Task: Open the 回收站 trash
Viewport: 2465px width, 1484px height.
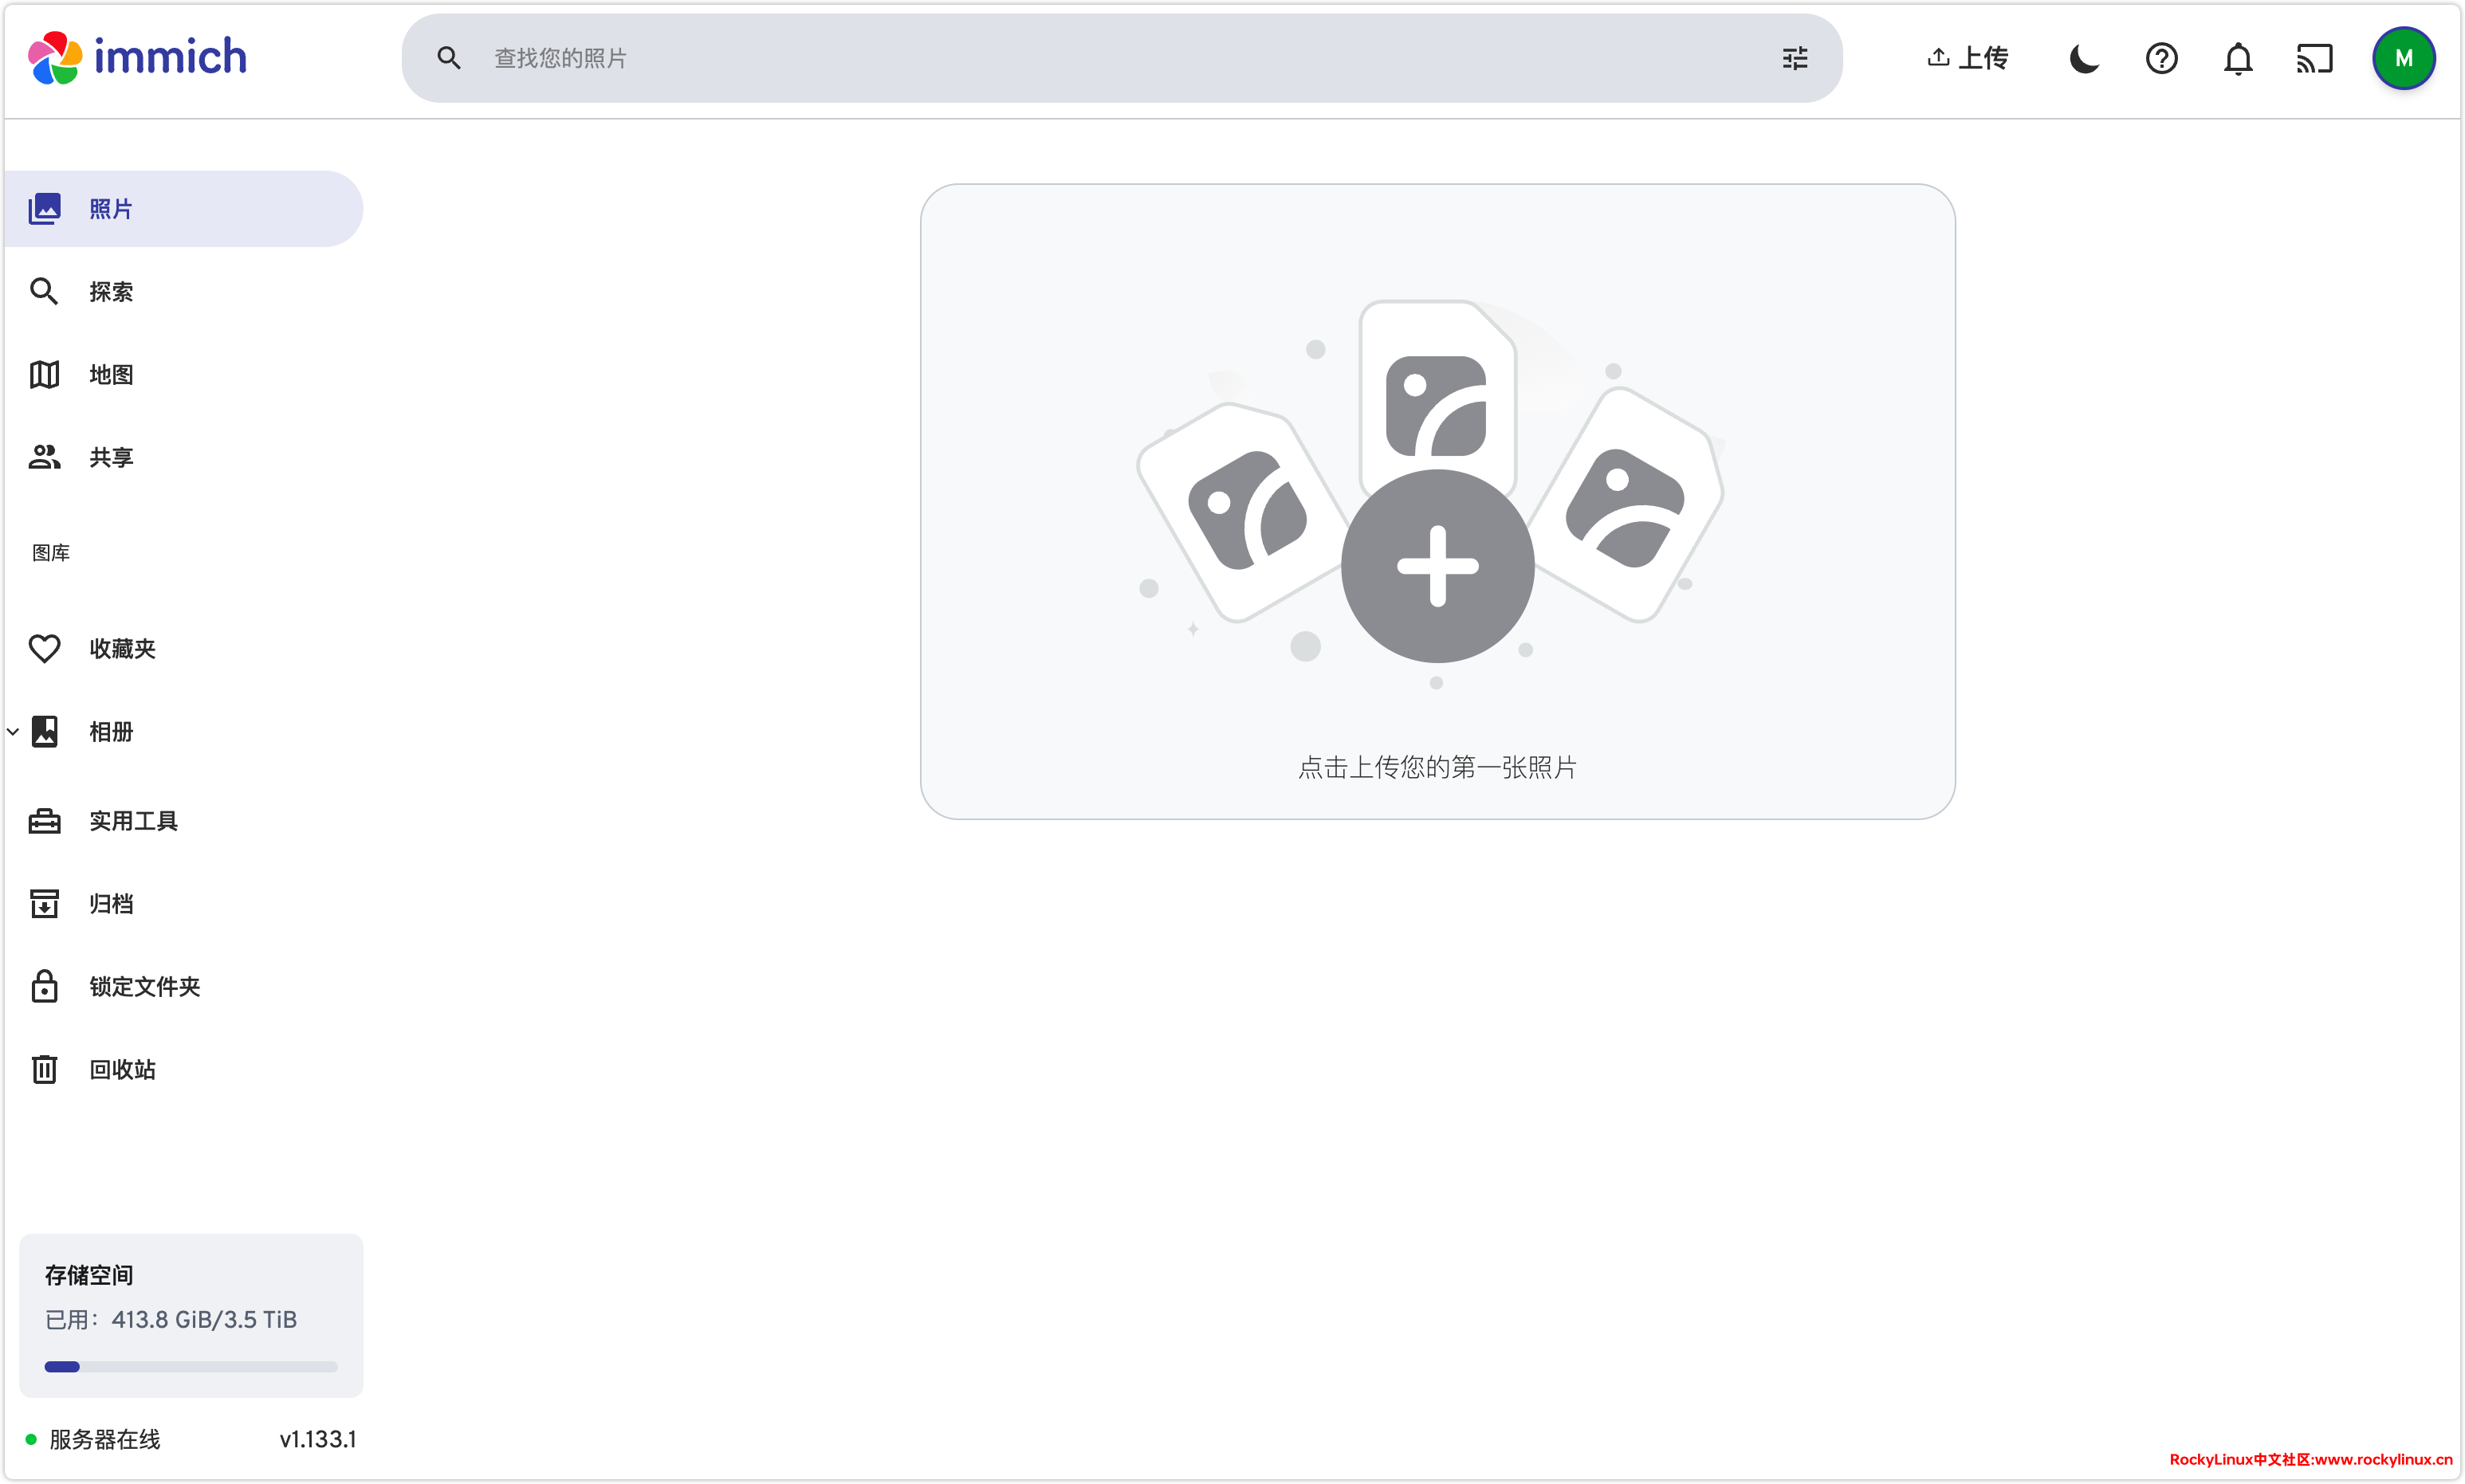Action: coord(121,1069)
